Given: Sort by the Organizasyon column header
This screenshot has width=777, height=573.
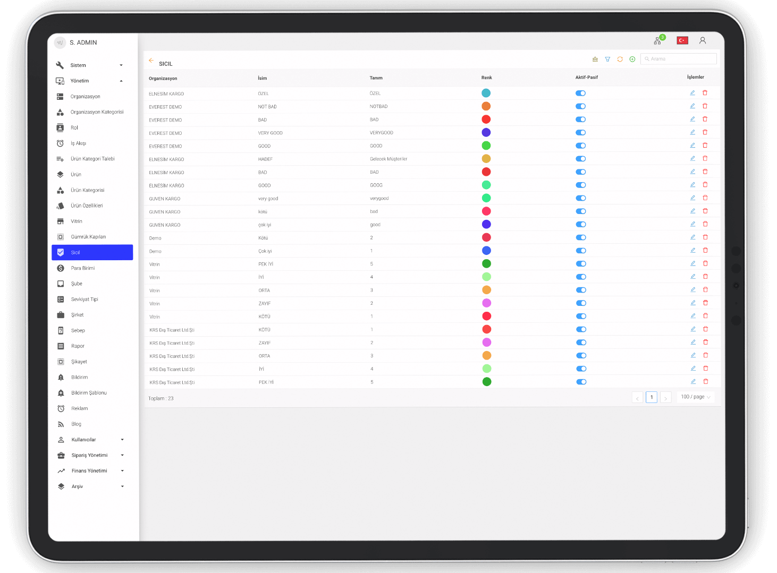Looking at the screenshot, I should 163,79.
